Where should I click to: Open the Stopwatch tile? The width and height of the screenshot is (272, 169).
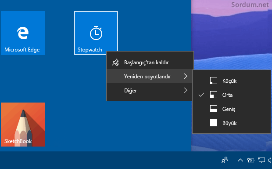96,33
